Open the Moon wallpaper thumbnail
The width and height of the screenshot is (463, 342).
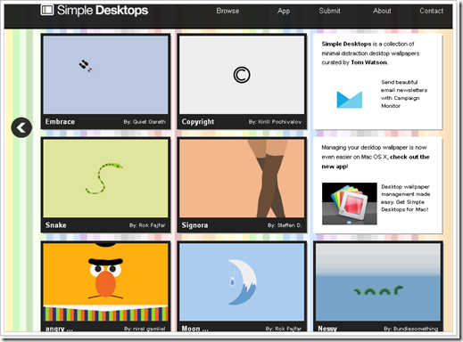coord(242,282)
